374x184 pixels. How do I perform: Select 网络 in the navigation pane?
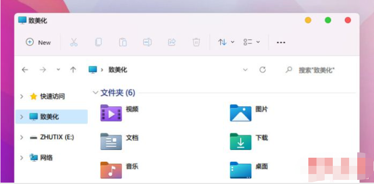(46, 157)
